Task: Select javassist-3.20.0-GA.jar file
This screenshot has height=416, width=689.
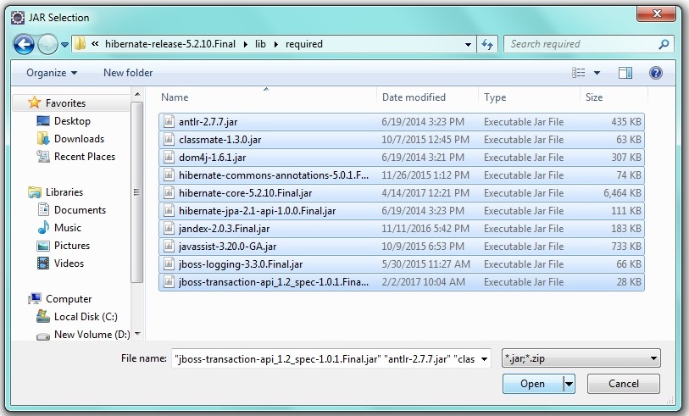Action: (x=402, y=247)
